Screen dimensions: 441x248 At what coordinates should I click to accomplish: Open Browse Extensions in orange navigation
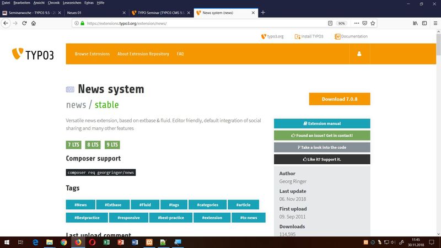[x=92, y=53]
